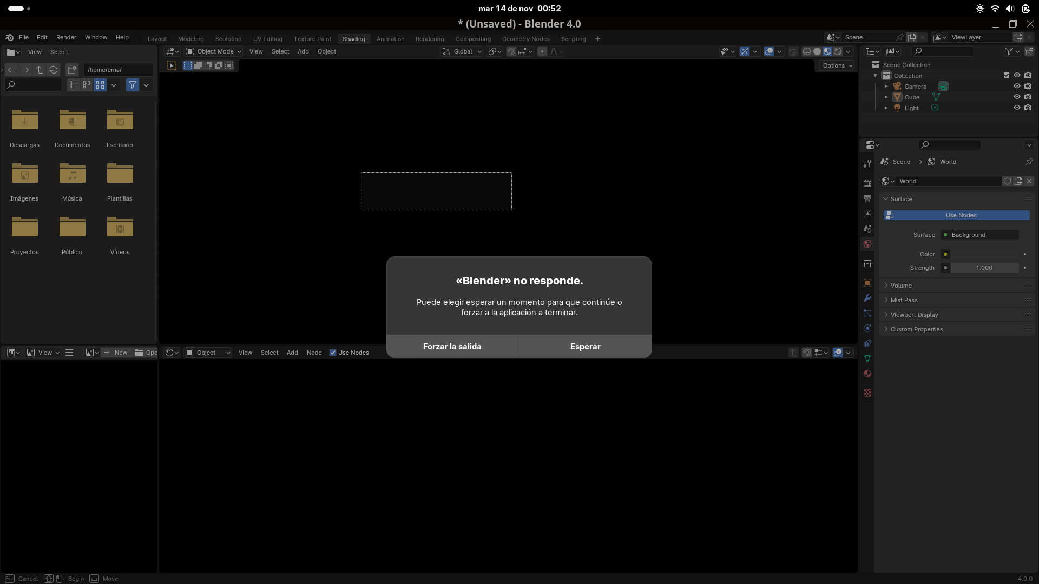
Task: Expand the Volume panel
Action: [x=957, y=286]
